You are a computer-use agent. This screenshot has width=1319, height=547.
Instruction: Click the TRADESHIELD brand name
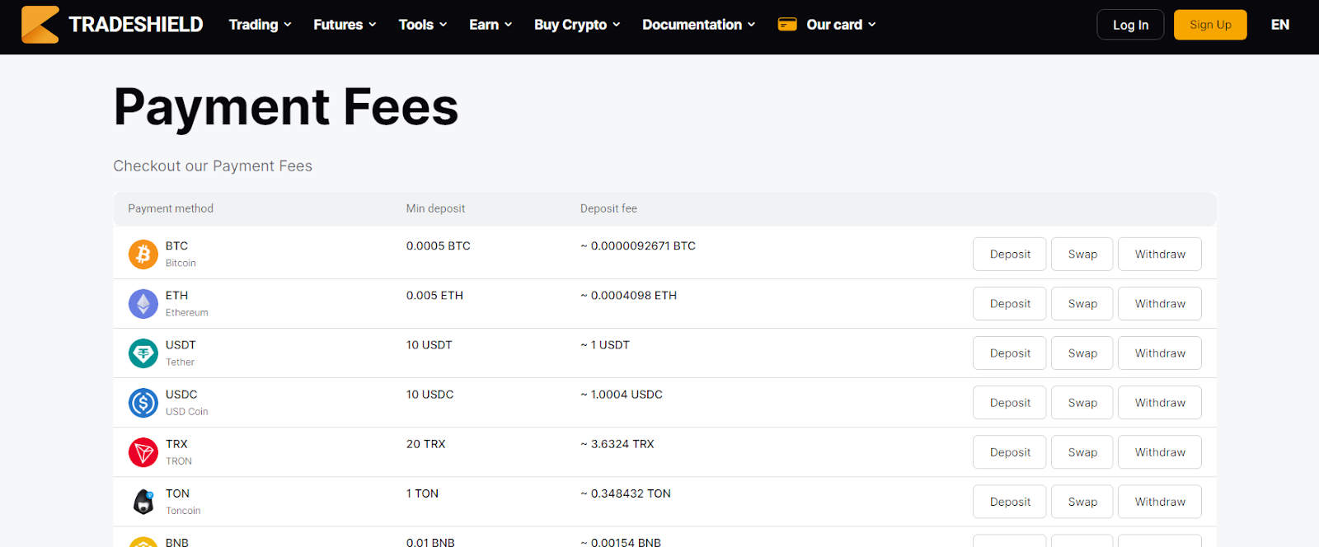tap(136, 25)
